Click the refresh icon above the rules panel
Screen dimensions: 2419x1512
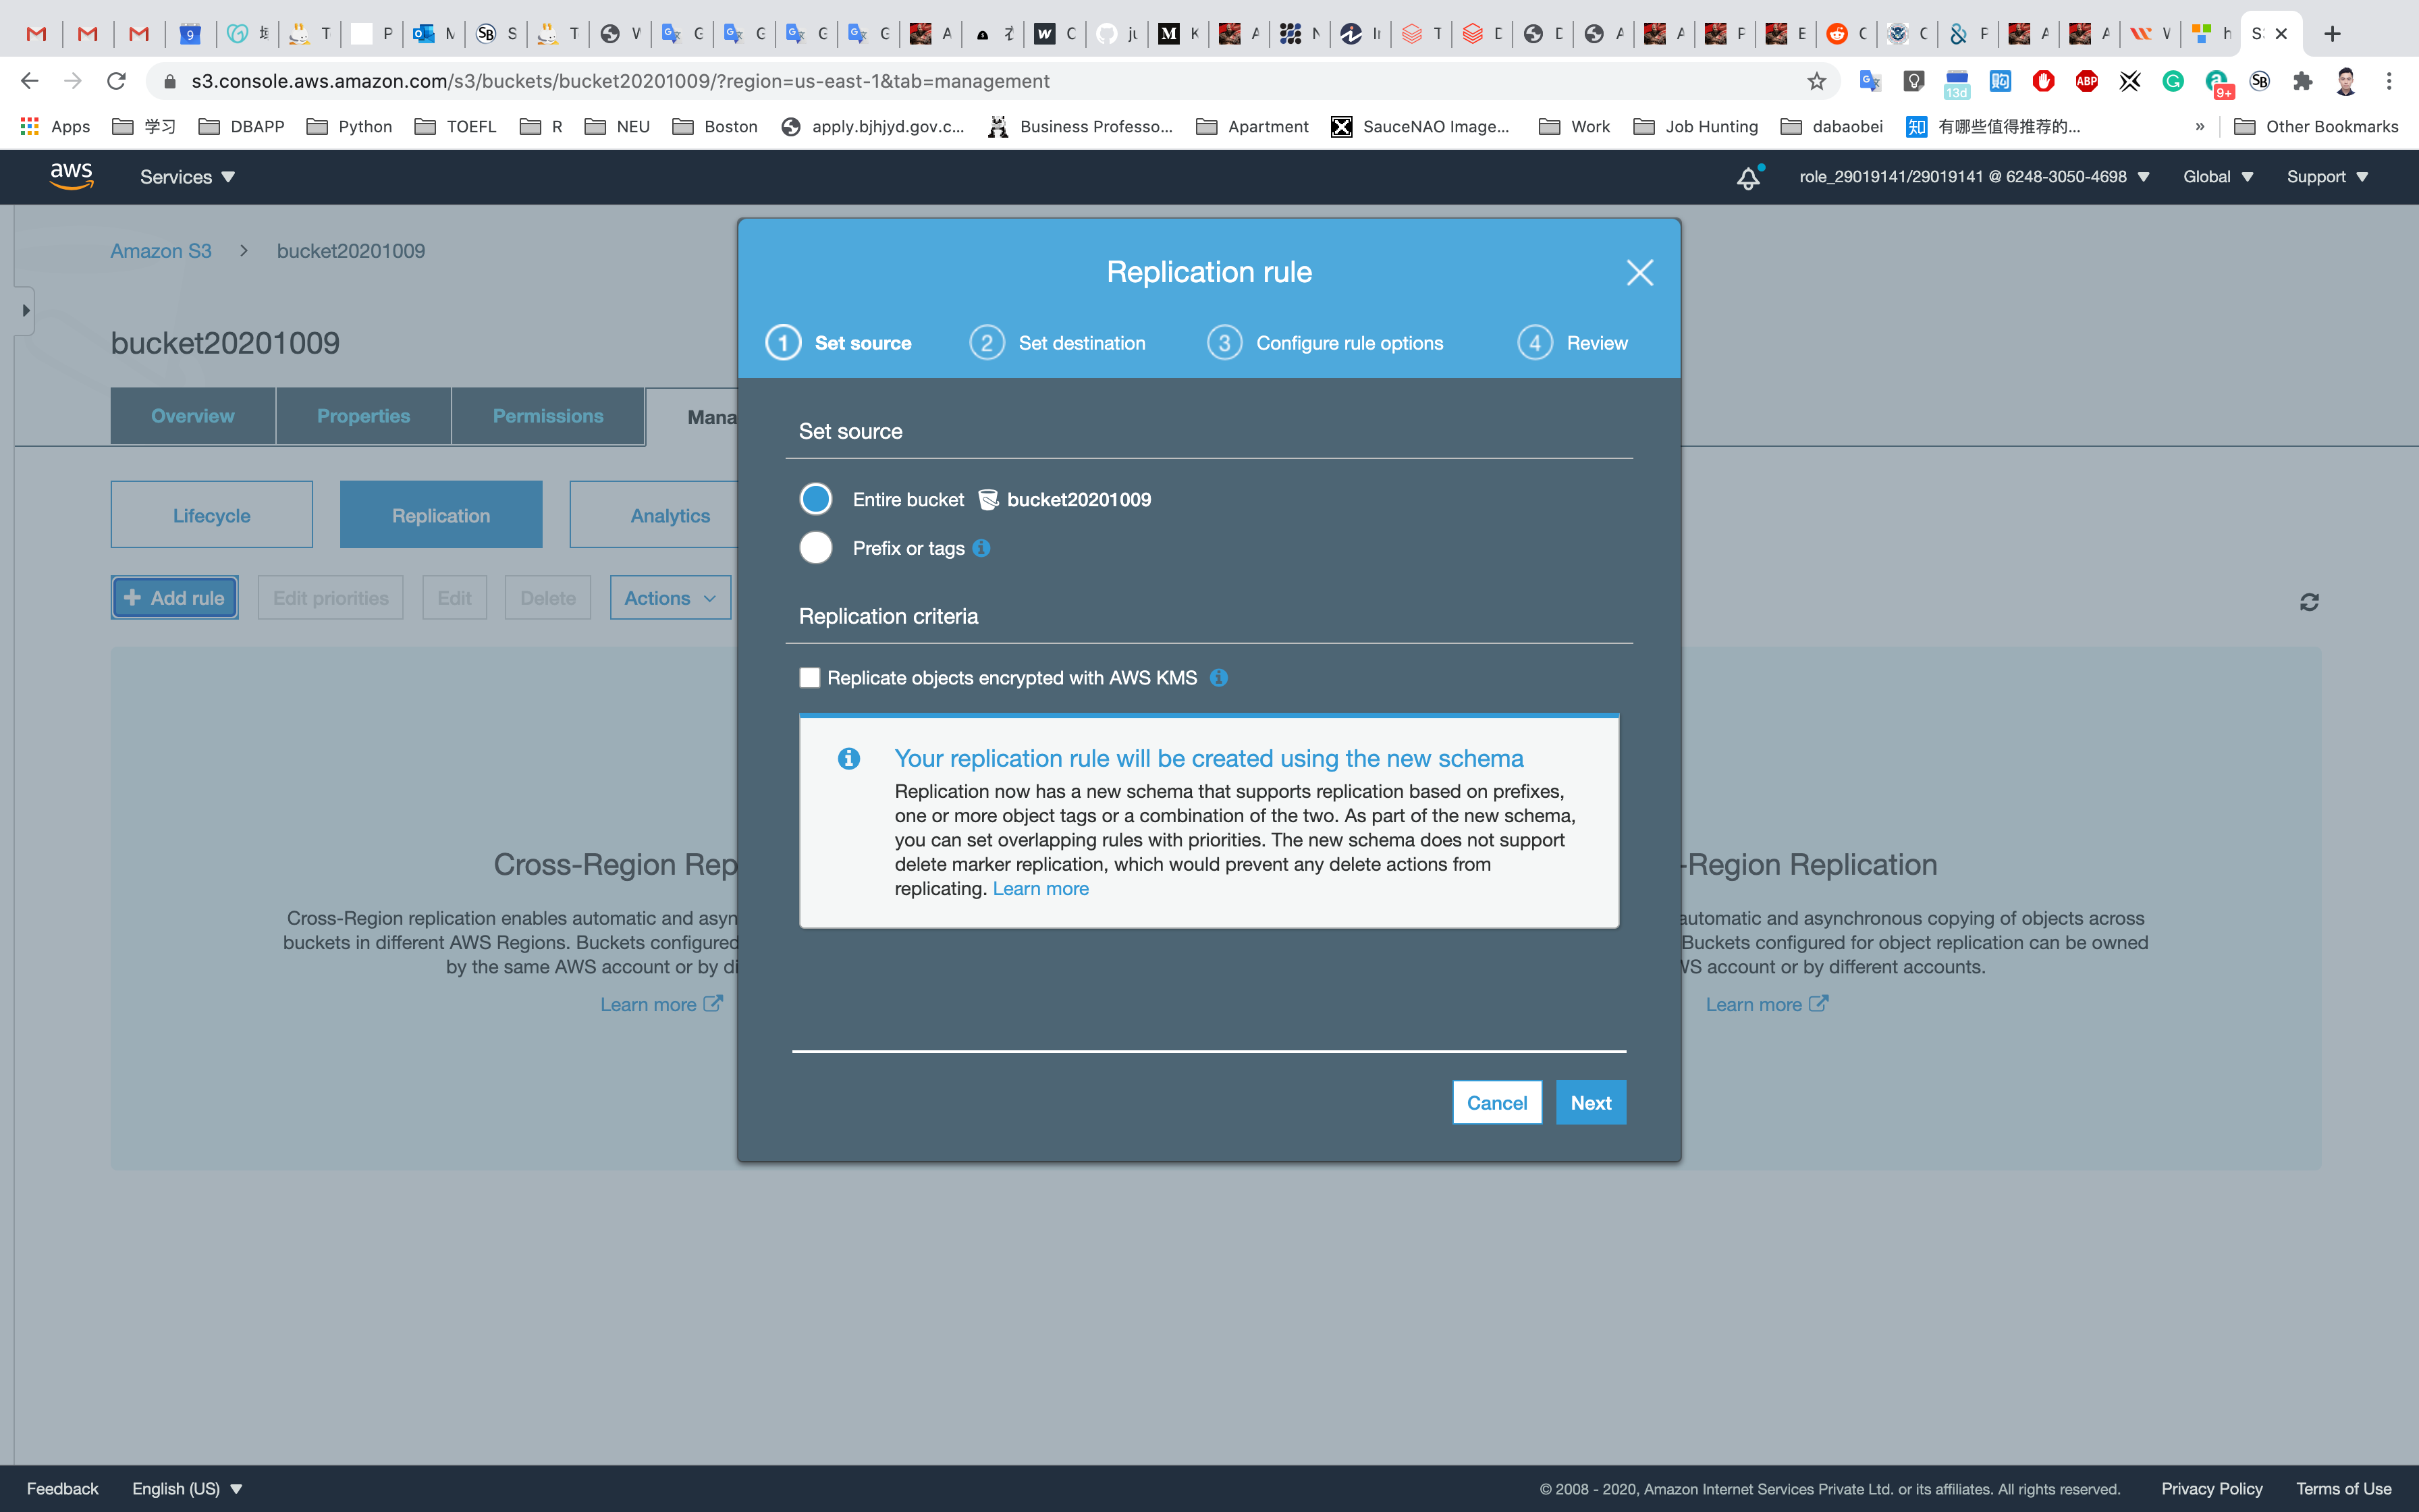coord(2309,602)
